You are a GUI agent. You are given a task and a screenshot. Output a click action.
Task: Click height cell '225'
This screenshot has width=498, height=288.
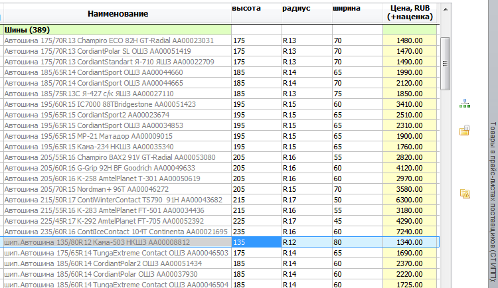256,221
